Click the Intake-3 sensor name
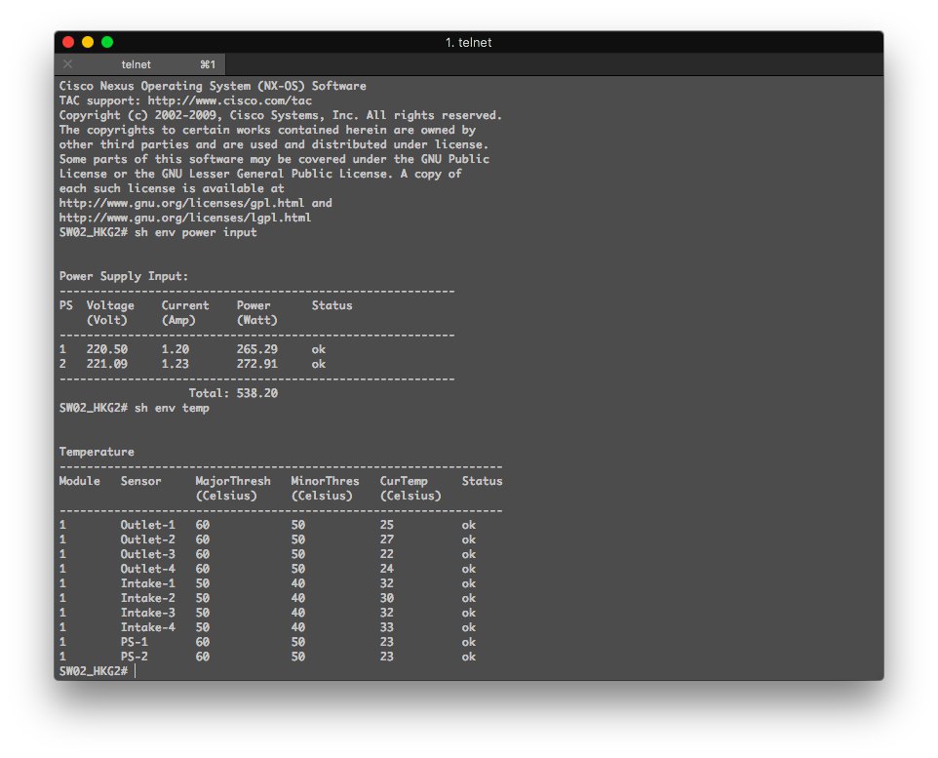The image size is (938, 758). (x=148, y=613)
